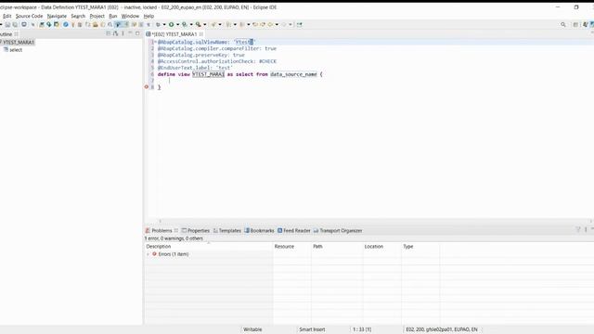This screenshot has width=594, height=334.
Task: Open the Edit menu
Action: point(7,16)
